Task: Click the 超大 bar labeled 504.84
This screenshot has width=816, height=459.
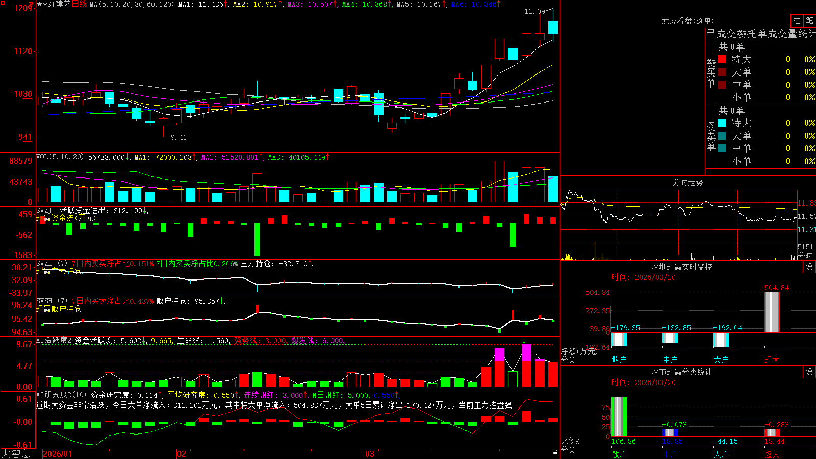Action: pyautogui.click(x=772, y=312)
